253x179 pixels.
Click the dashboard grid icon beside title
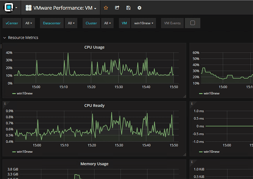(29, 8)
